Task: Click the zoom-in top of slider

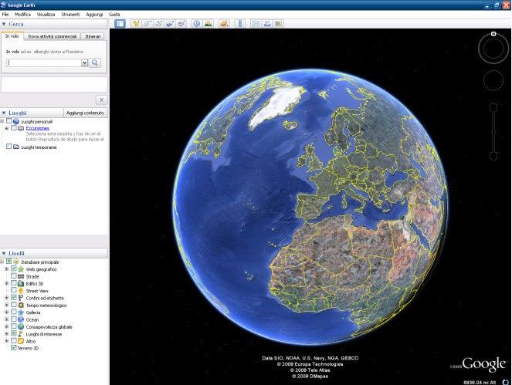Action: [493, 106]
